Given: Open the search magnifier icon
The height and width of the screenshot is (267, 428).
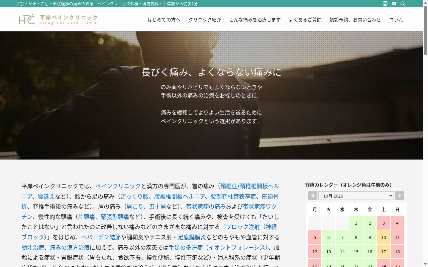Looking at the screenshot, I should [403, 4].
